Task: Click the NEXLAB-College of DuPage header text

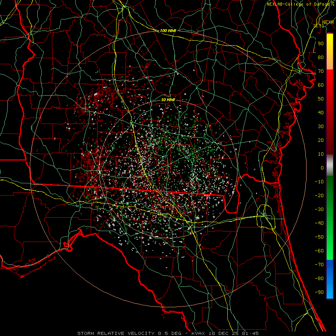Action: tap(299, 4)
